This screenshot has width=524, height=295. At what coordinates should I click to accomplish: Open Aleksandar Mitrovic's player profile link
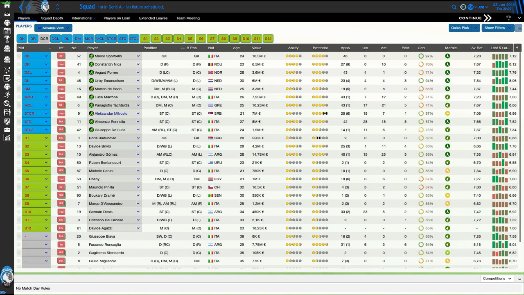(x=111, y=113)
